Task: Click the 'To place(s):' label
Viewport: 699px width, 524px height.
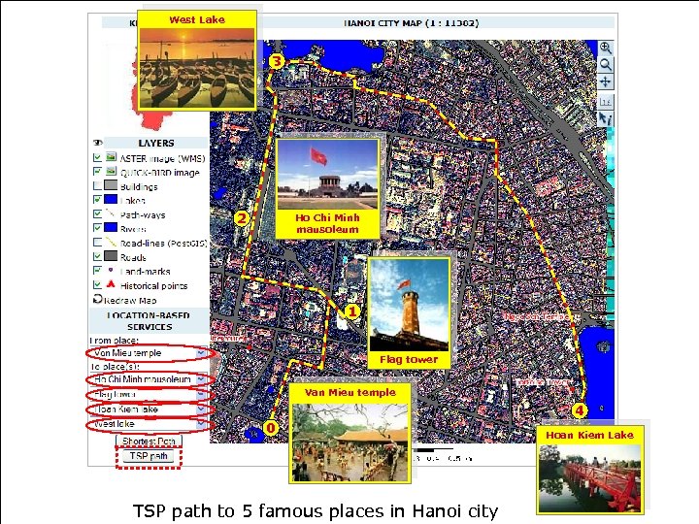Action: click(x=115, y=367)
